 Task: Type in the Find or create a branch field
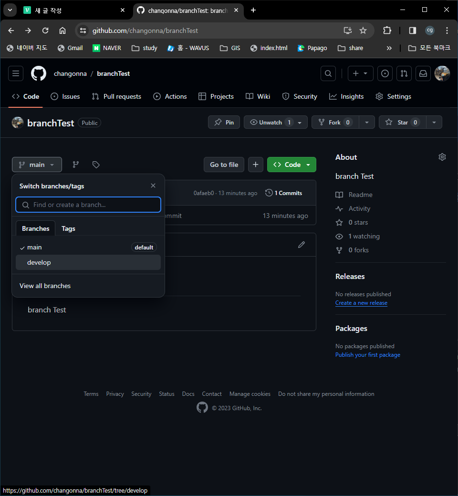tap(88, 204)
